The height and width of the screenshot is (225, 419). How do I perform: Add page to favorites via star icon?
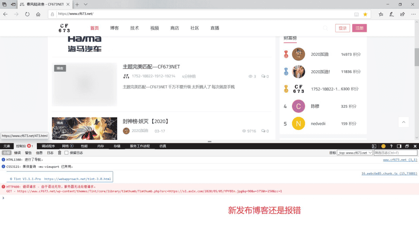click(x=365, y=14)
